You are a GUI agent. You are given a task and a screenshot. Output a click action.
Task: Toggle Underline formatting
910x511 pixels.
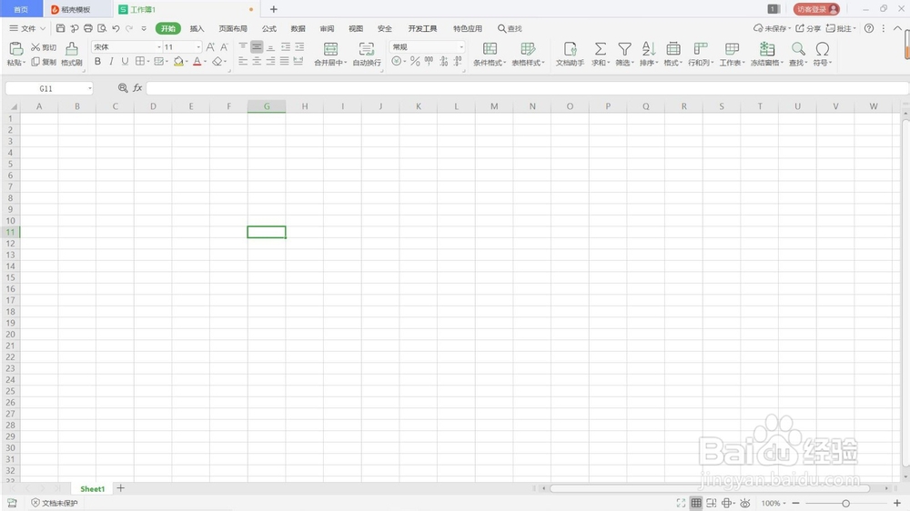coord(125,61)
